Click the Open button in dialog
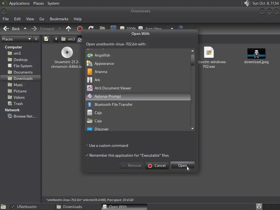 pos(182,165)
